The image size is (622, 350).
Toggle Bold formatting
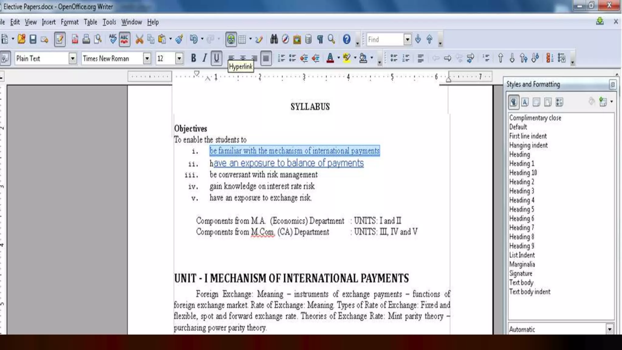pos(193,58)
